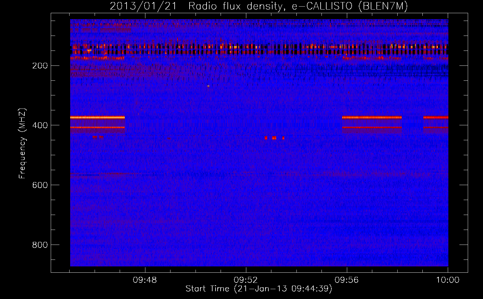
Task: Click the 800 frequency tick label
Action: (x=40, y=245)
